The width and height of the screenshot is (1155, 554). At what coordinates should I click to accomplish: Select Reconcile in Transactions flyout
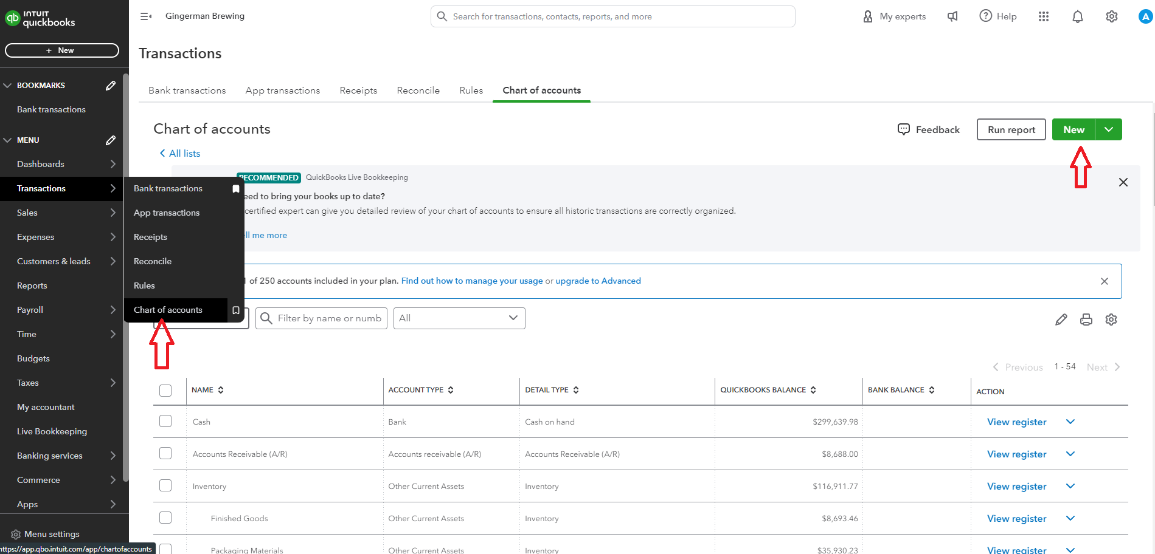click(x=153, y=261)
